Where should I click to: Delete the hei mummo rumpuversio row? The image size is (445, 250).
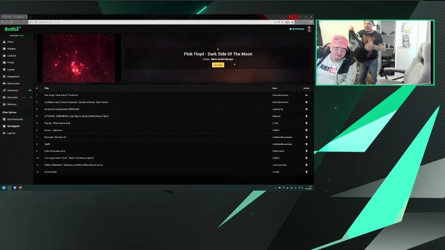[306, 109]
